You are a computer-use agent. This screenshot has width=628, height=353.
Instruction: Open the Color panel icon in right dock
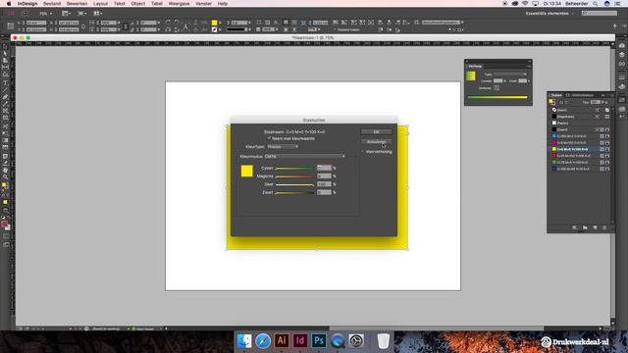[621, 86]
